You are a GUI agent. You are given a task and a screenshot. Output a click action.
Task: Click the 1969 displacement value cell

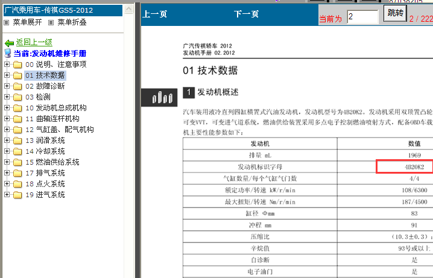(x=414, y=155)
